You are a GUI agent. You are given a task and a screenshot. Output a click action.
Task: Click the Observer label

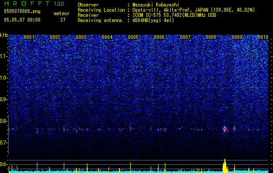(x=88, y=5)
